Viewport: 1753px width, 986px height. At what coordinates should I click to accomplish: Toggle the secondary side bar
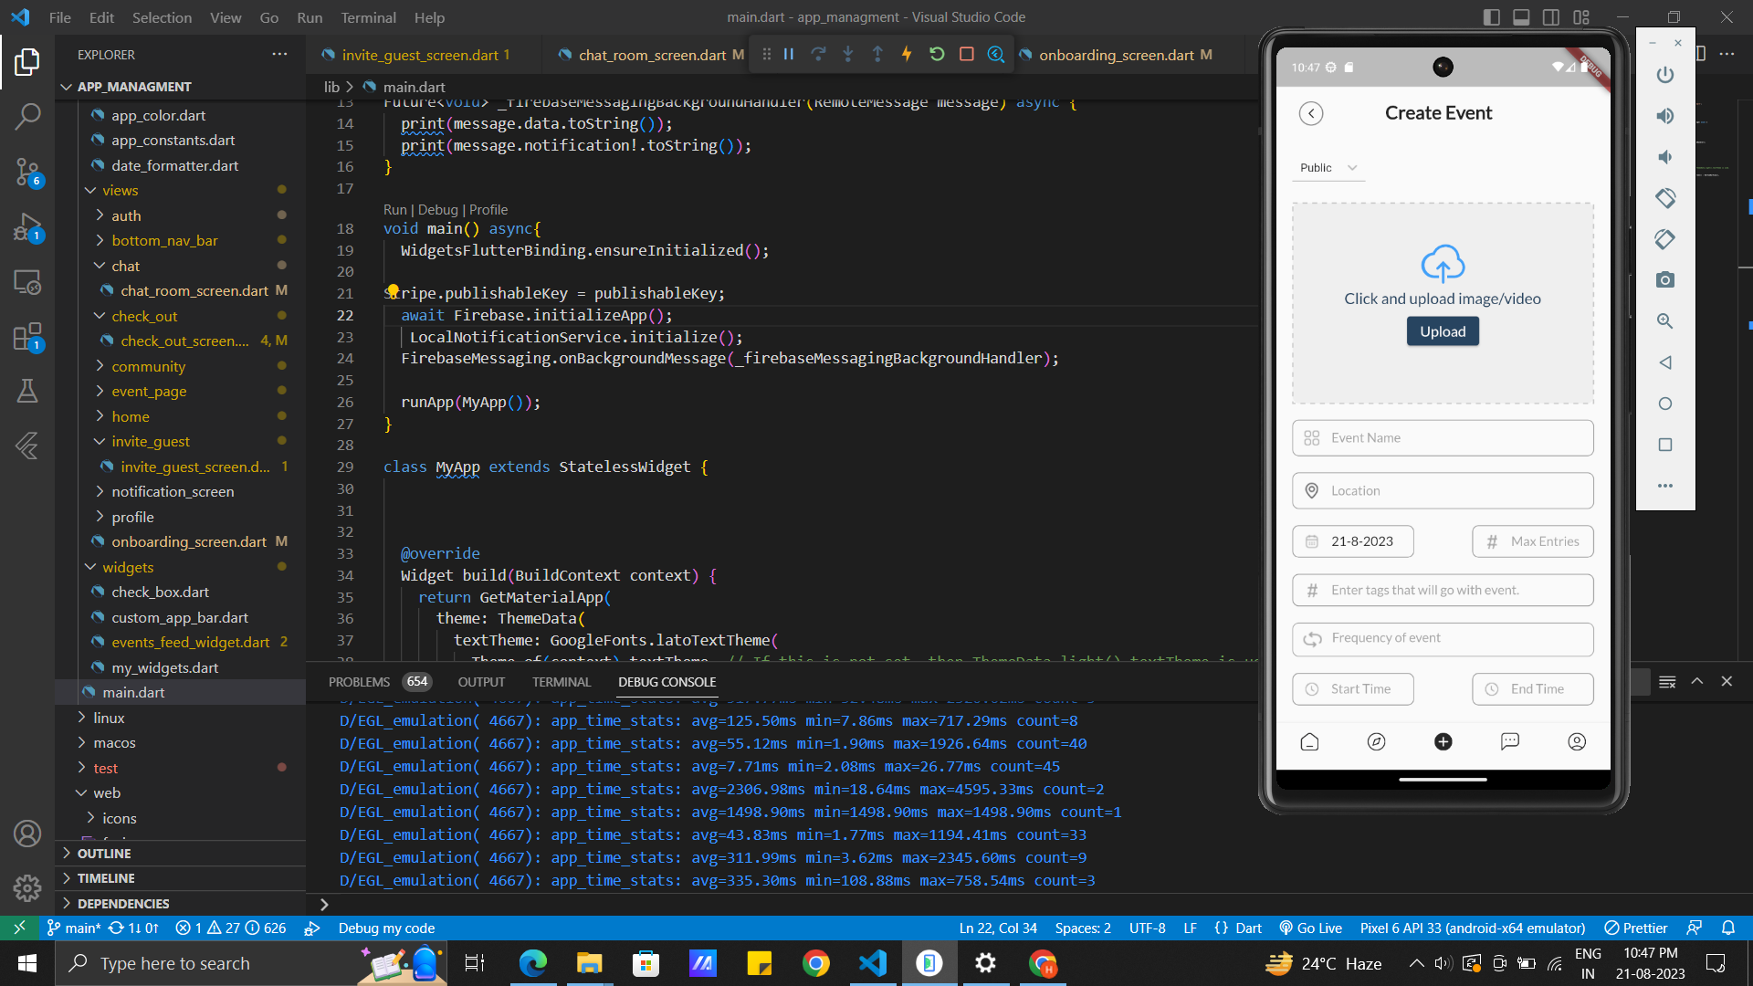click(x=1550, y=16)
